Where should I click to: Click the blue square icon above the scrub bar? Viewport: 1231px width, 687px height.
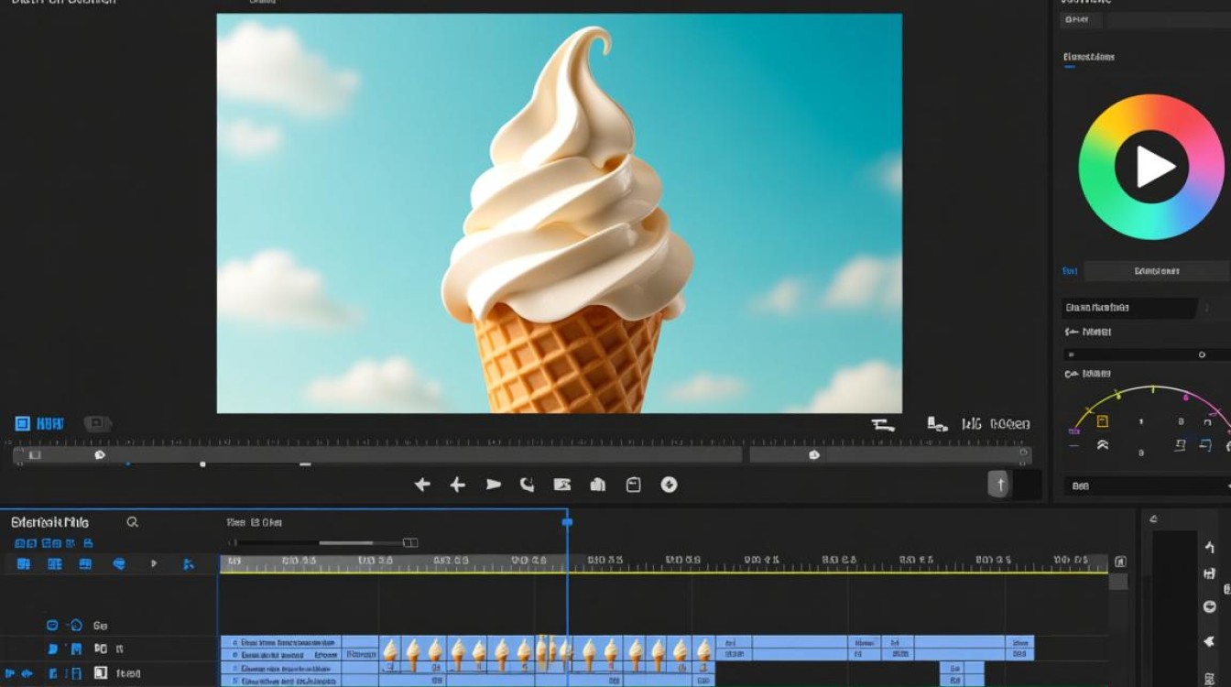[x=23, y=423]
